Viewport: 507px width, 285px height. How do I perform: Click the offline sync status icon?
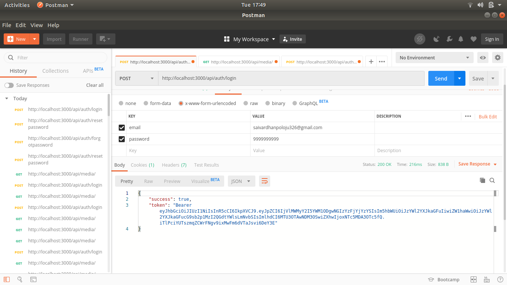[420, 39]
